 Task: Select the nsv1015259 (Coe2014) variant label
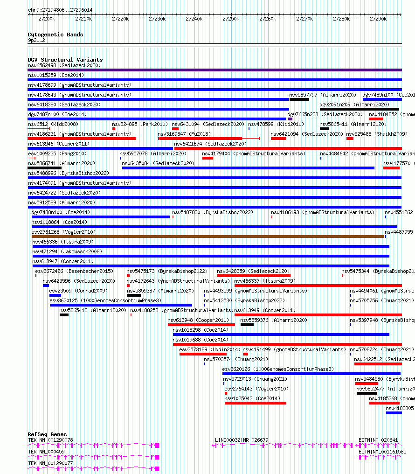56,75
